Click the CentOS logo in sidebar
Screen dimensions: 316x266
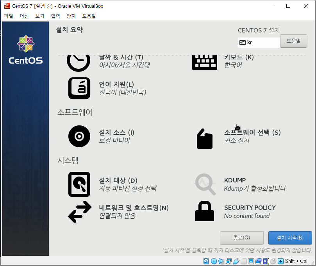pos(26,50)
